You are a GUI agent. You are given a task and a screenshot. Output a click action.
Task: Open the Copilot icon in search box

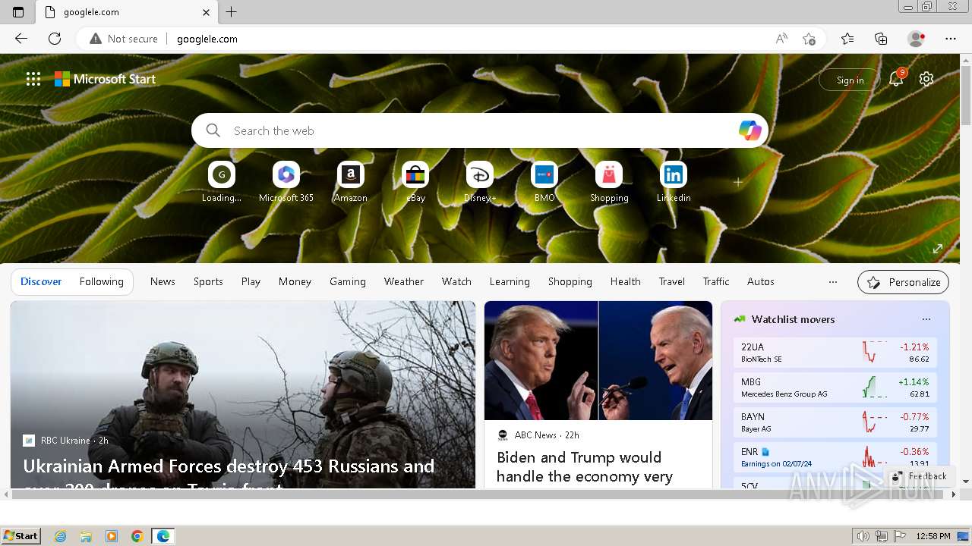(x=750, y=130)
